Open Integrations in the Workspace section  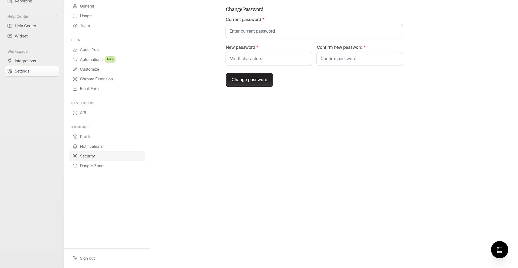25,61
